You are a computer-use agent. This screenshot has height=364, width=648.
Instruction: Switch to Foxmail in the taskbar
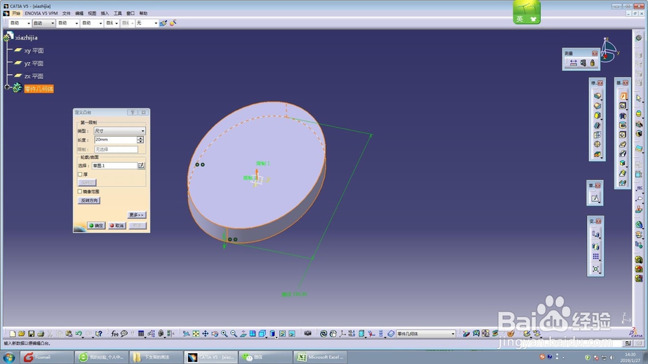click(x=47, y=357)
